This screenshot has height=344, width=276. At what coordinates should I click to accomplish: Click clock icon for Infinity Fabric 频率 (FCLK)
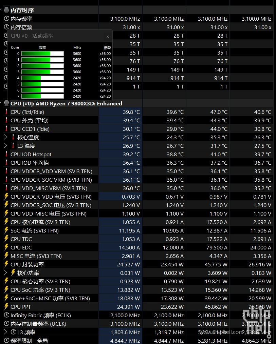point(6,315)
